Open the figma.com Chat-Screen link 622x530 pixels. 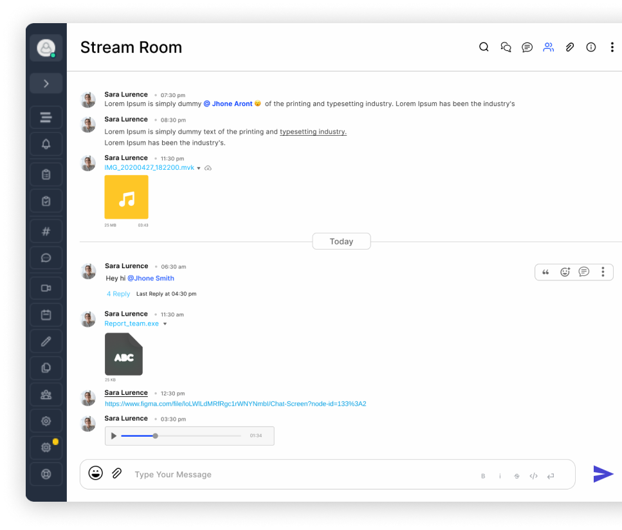235,404
